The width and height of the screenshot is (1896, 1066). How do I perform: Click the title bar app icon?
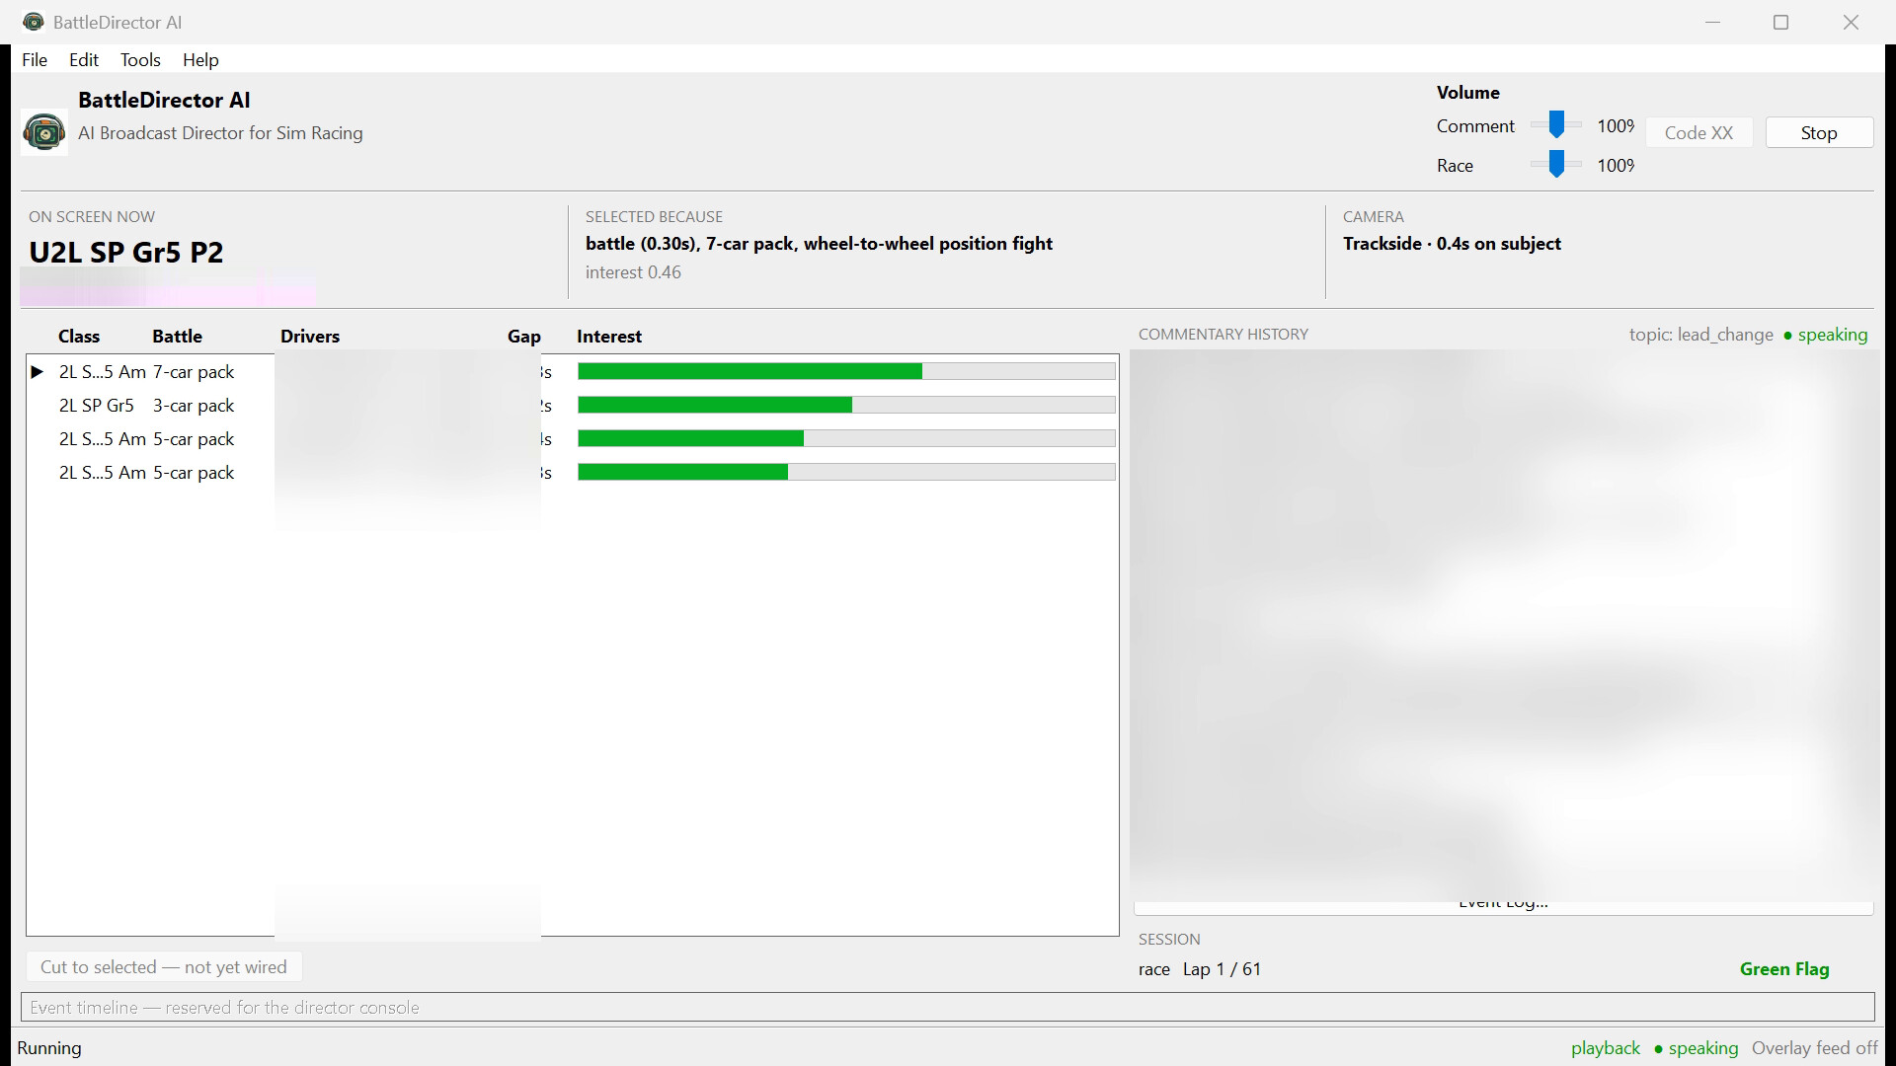[x=34, y=22]
